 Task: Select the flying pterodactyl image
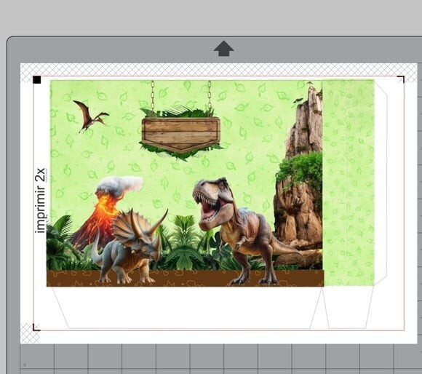[x=90, y=116]
